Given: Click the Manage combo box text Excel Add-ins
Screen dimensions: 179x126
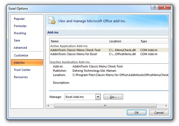Looking at the screenshot, I should pyautogui.click(x=75, y=97).
